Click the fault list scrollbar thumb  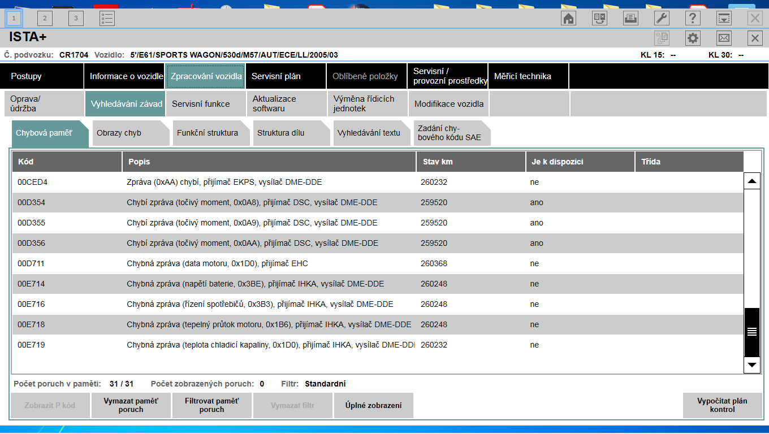click(x=751, y=332)
